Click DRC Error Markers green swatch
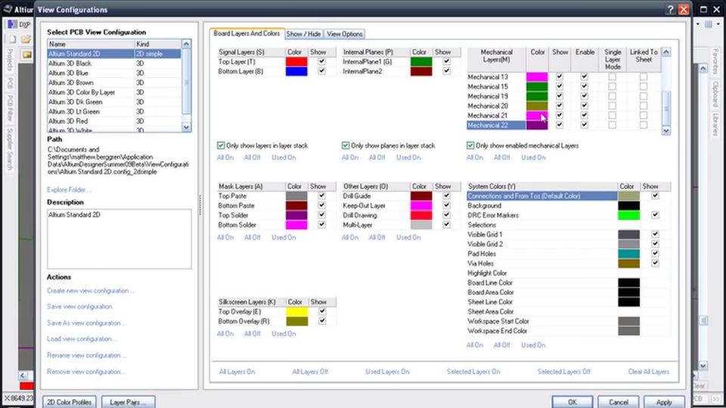The height and width of the screenshot is (408, 726). pos(628,215)
